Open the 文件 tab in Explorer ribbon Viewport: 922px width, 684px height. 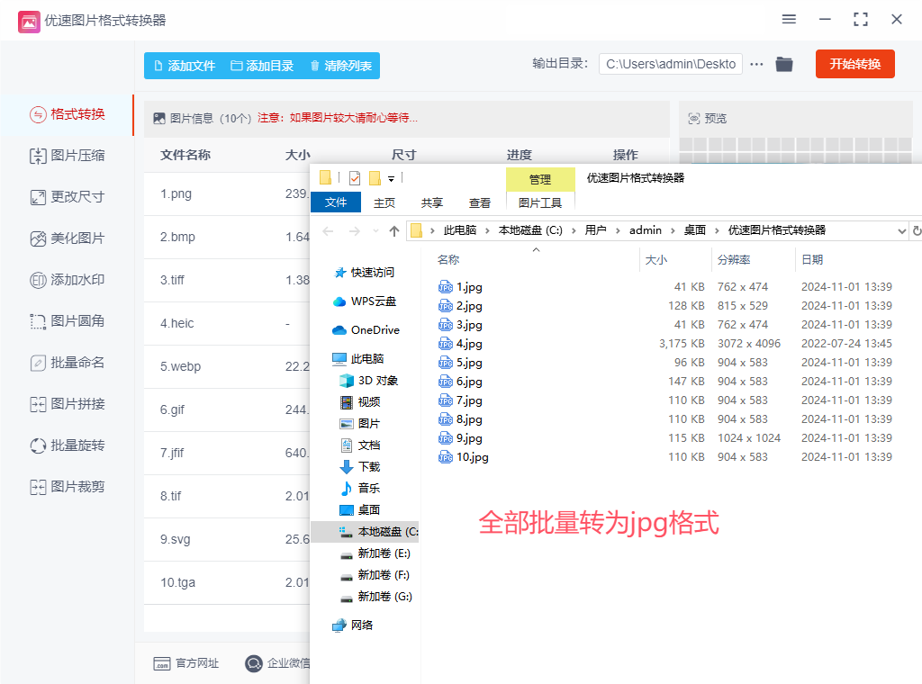pos(336,202)
